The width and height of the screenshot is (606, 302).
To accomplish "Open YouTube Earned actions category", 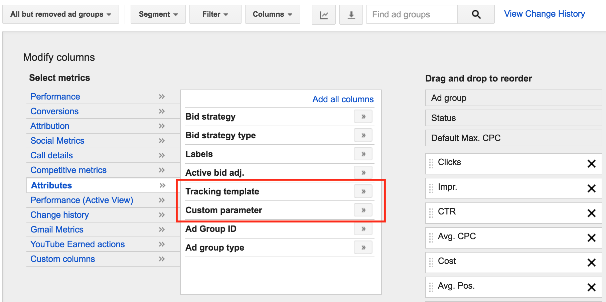I will (78, 244).
